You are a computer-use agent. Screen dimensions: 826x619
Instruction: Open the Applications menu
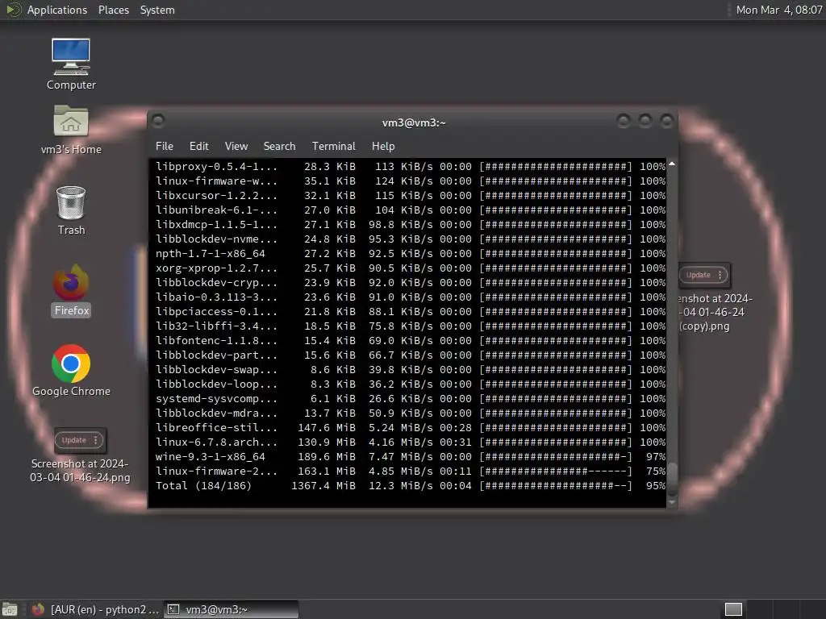click(x=57, y=10)
